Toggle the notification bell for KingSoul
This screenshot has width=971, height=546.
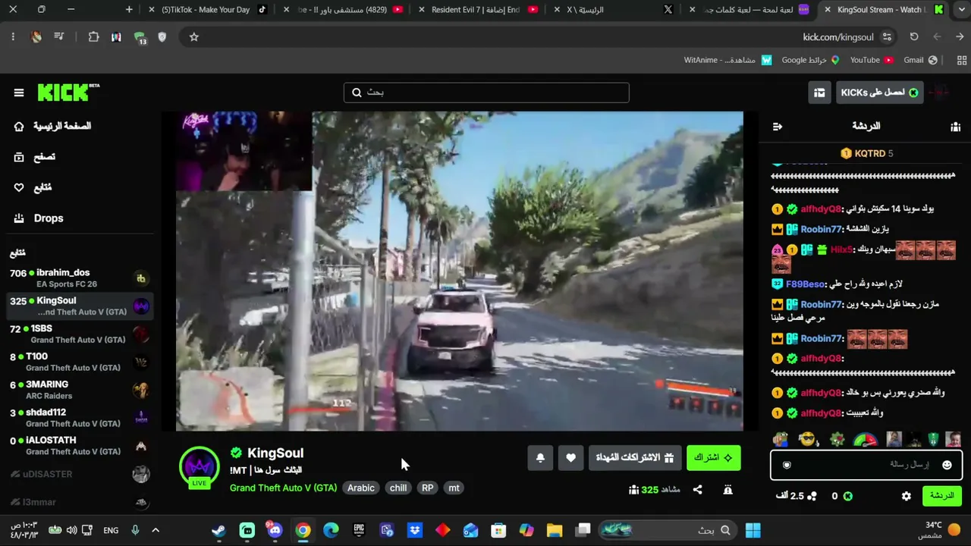(540, 458)
